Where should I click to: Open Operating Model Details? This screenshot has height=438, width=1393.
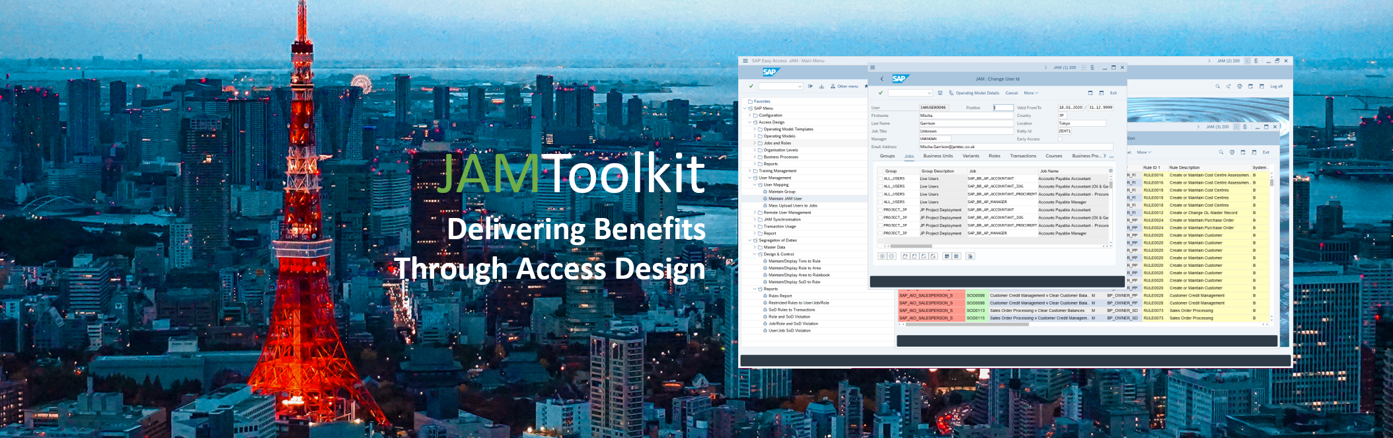click(977, 93)
